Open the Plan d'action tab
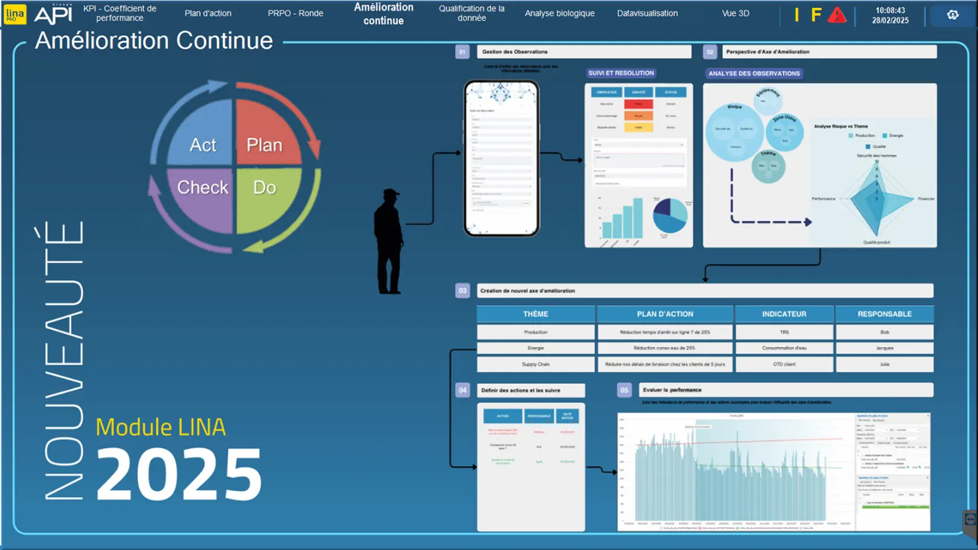 (x=208, y=13)
